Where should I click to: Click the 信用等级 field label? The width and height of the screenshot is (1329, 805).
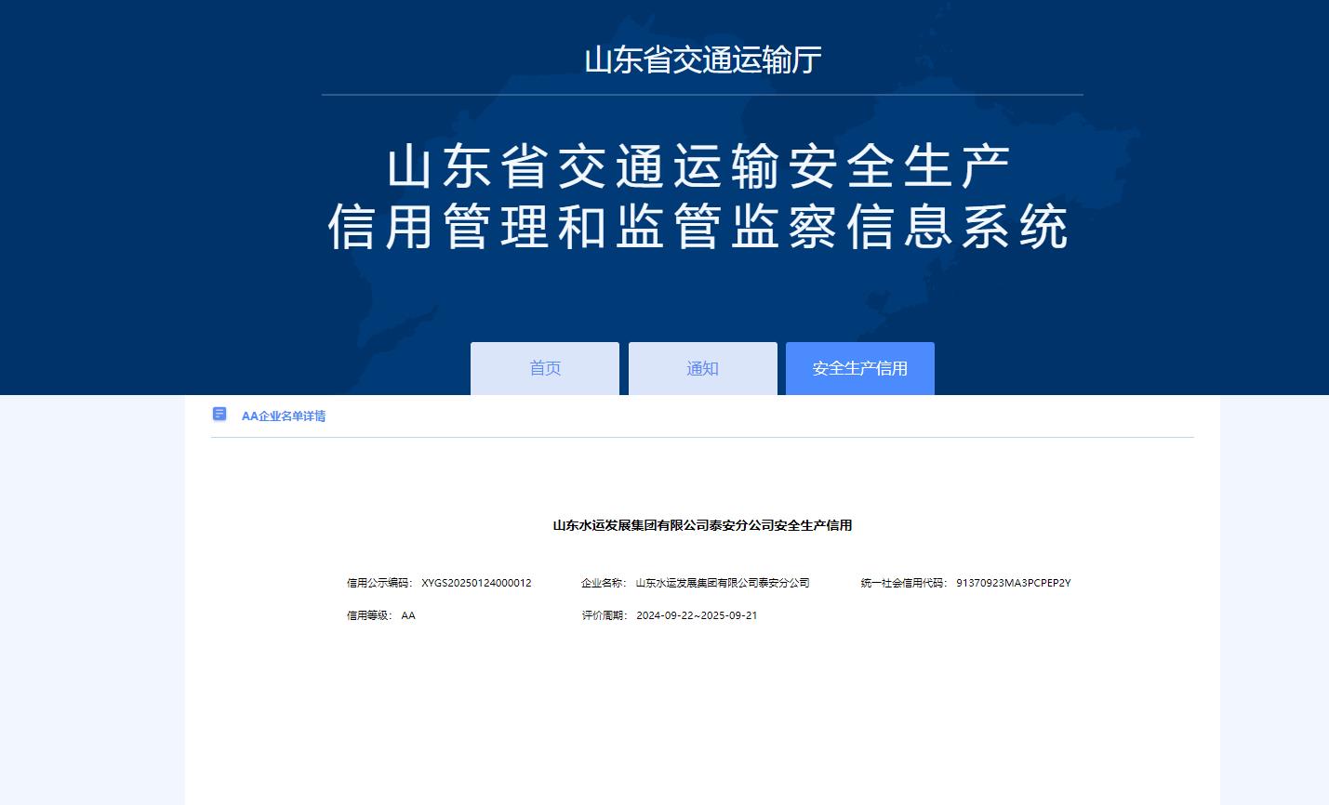370,615
